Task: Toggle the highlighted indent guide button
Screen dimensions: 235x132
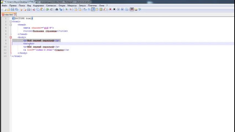Action: [93, 10]
